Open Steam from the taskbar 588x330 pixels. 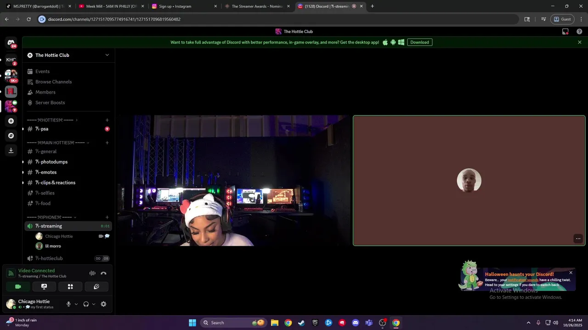tap(301, 323)
